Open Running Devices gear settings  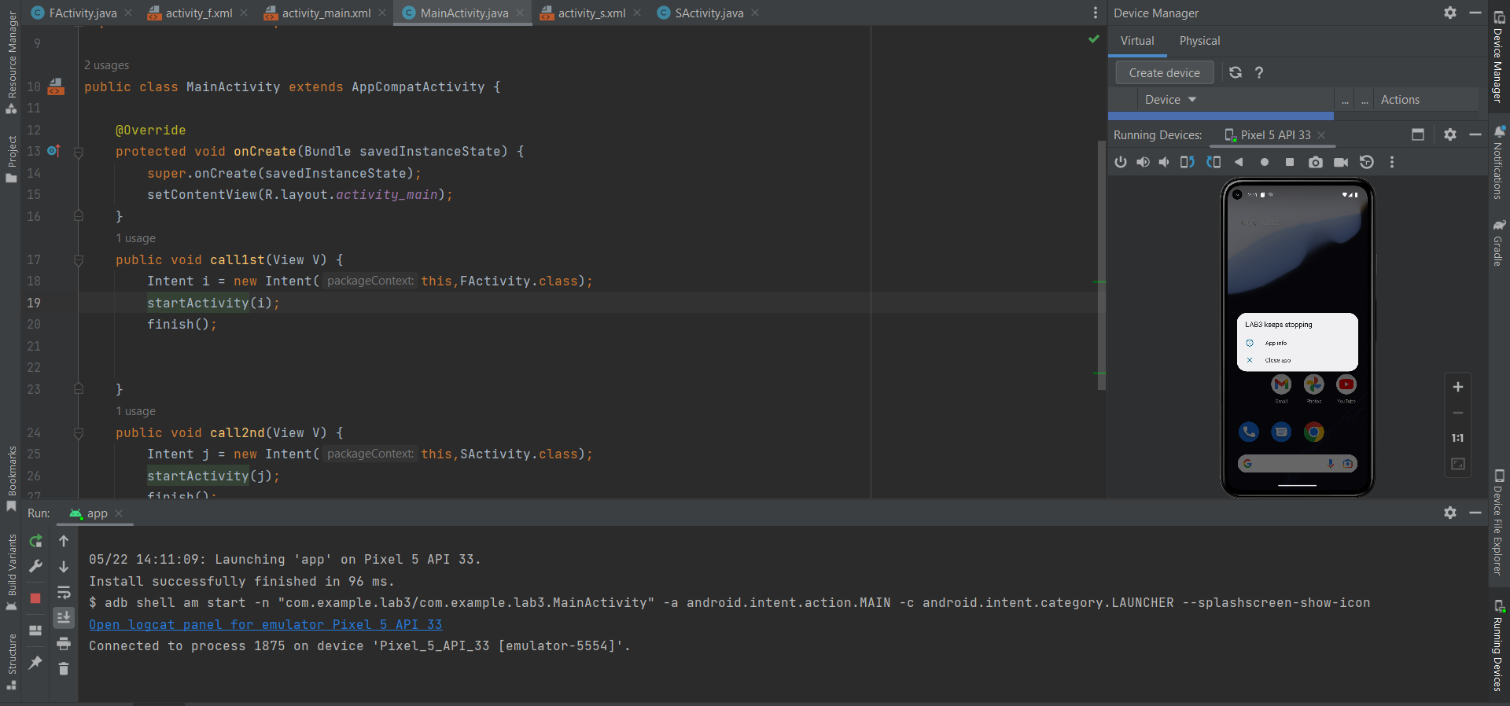coord(1450,134)
